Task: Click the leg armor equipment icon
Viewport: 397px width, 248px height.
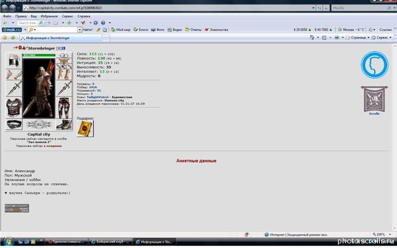Action: point(64,108)
